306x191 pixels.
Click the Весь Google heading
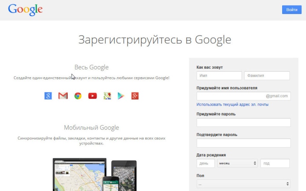pos(92,67)
